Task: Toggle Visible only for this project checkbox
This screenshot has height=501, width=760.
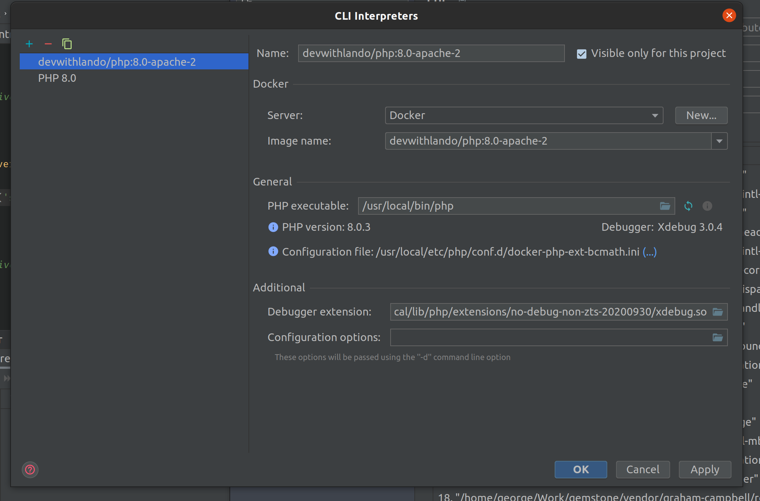Action: click(x=582, y=53)
